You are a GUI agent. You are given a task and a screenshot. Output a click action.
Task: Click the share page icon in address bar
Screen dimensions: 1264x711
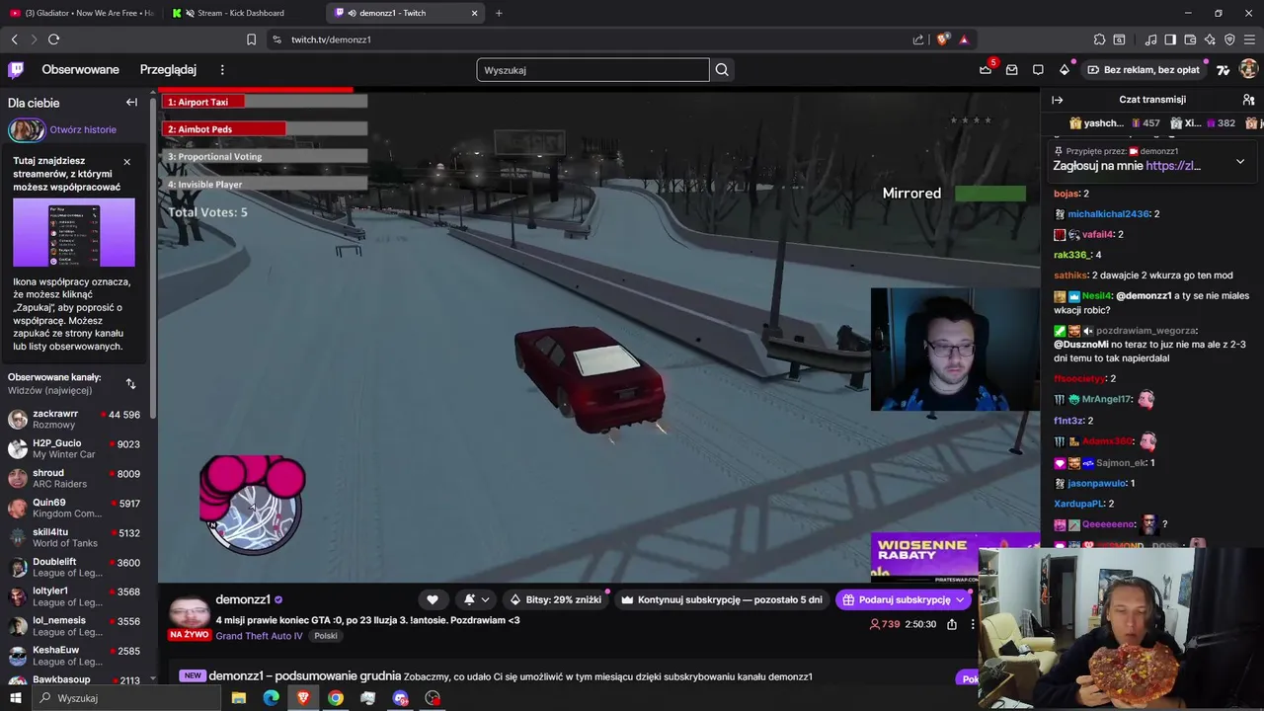918,39
